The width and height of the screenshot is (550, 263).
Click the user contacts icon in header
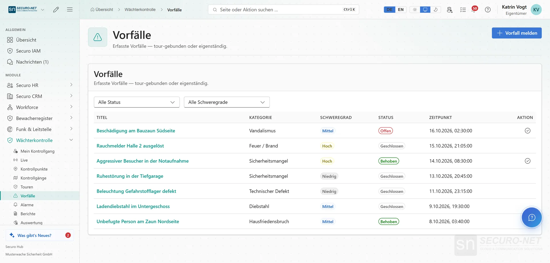click(x=450, y=9)
